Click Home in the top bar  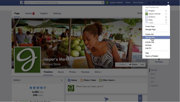pos(128,3)
